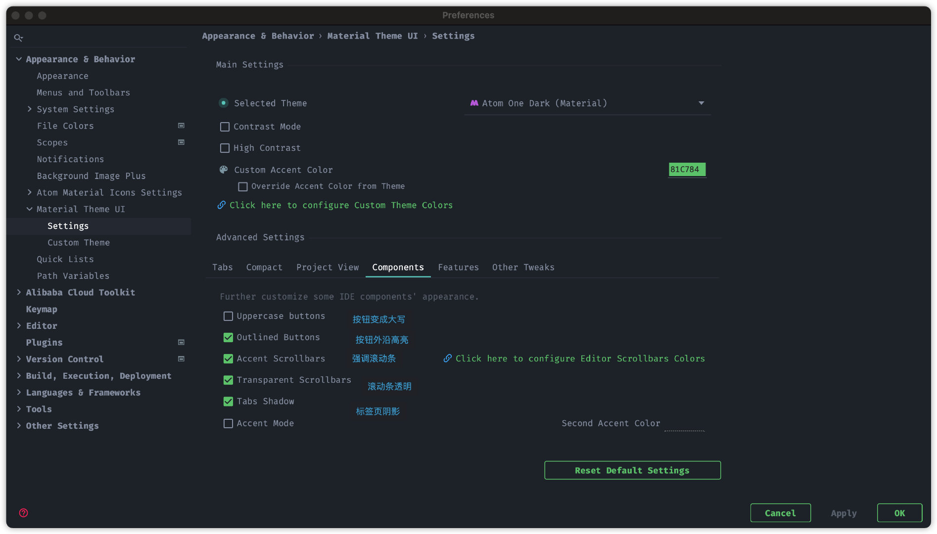Open Background Image Plus settings
This screenshot has height=534, width=937.
tap(91, 176)
